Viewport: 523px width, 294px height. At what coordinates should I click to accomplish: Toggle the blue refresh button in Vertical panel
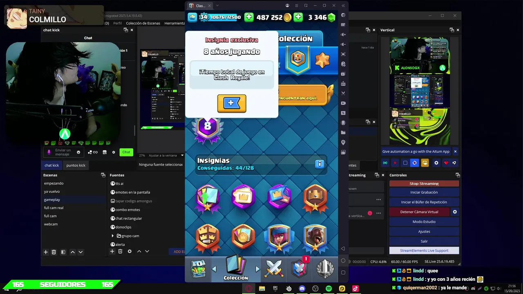415,163
